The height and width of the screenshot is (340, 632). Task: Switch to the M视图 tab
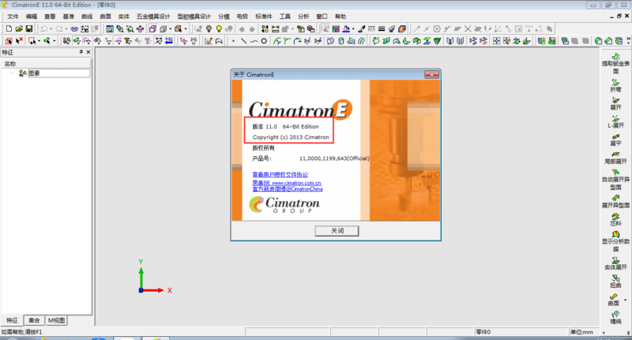(57, 320)
